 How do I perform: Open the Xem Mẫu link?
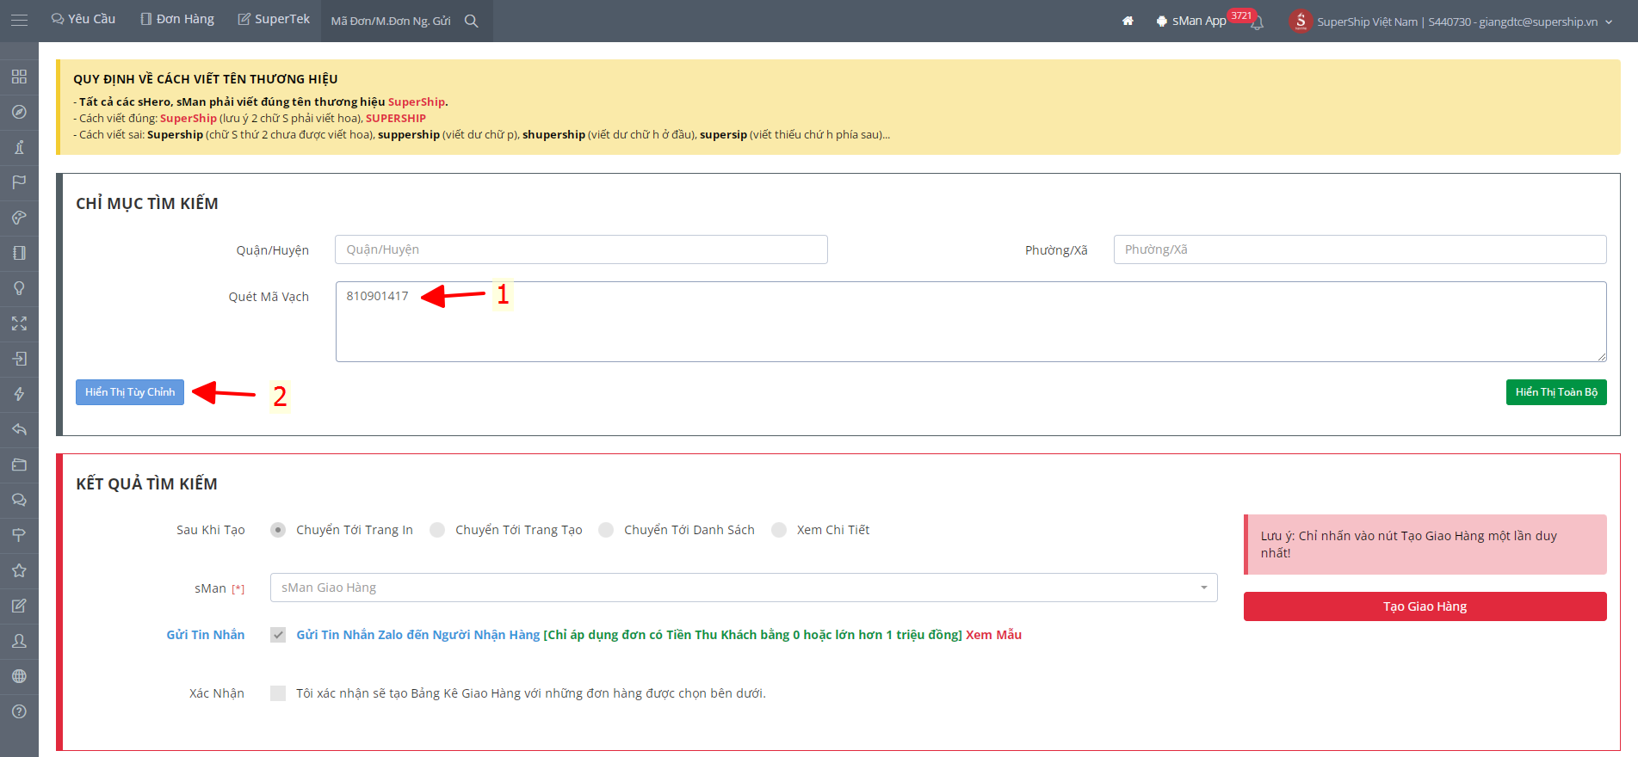[x=993, y=635]
